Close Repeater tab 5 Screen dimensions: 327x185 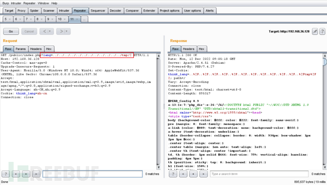(x=9, y=19)
